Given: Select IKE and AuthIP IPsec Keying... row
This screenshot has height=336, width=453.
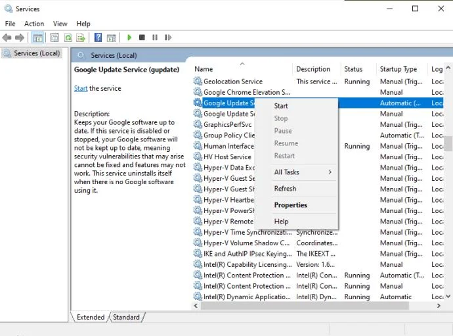Looking at the screenshot, I should pos(318,254).
